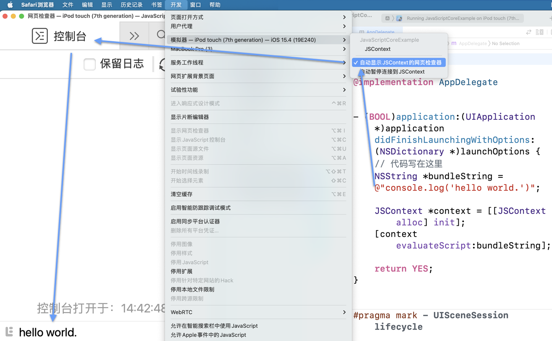Uncheck 自动显示 JSContext 的网页检查器

[x=400, y=63]
